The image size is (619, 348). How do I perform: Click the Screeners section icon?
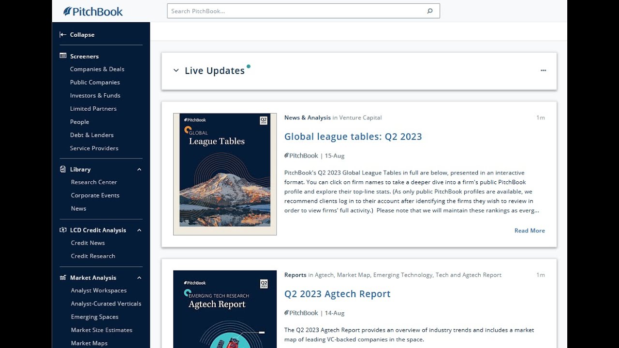click(x=63, y=56)
